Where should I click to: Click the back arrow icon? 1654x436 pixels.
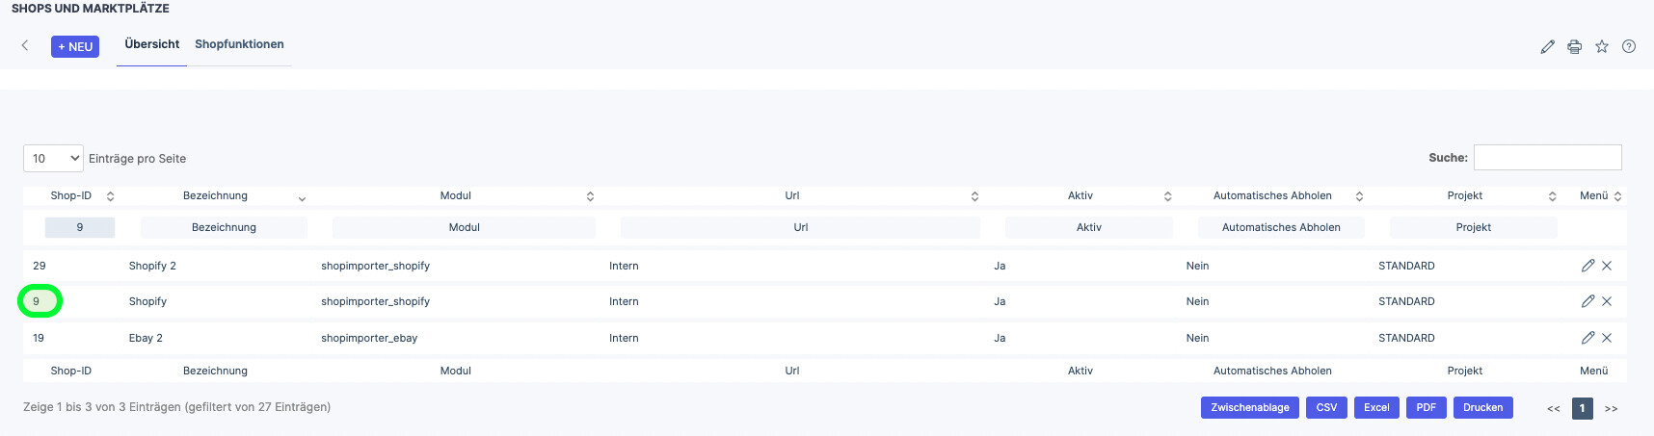tap(25, 45)
